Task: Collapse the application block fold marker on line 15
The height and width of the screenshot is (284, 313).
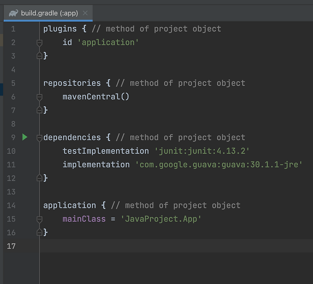Action: tap(39, 219)
